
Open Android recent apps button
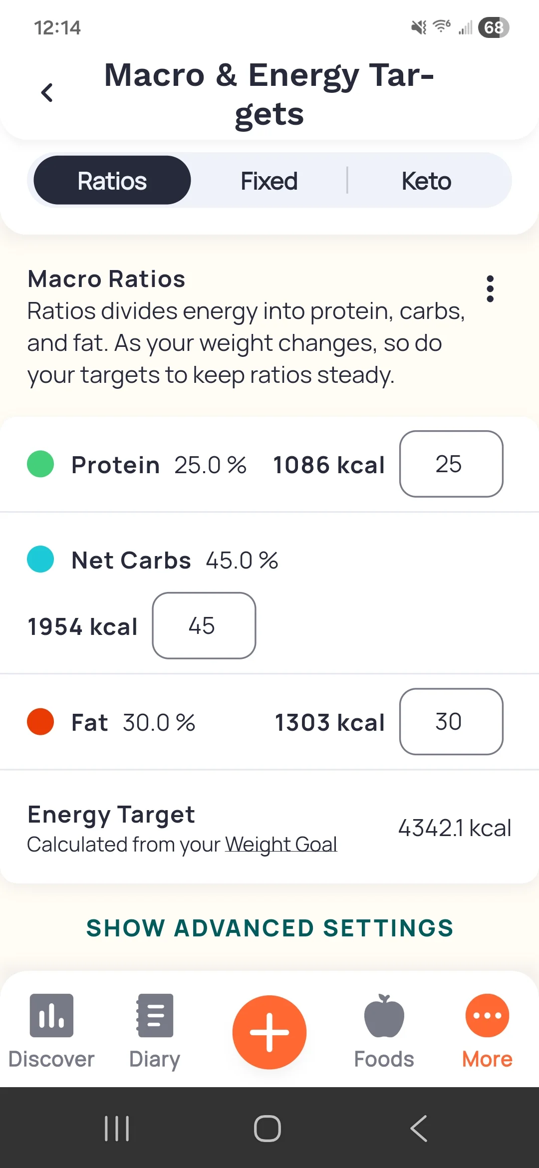click(x=117, y=1128)
